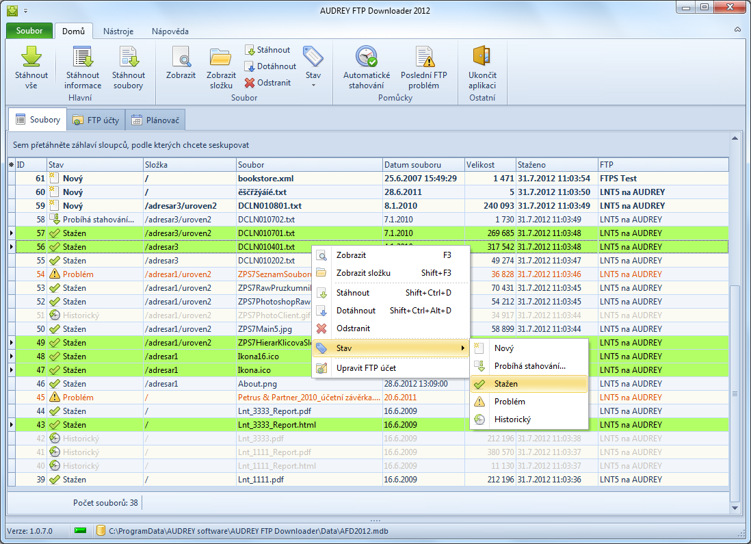Viewport: 751px width, 544px height.
Task: Click Automatické stahování clock icon
Action: coord(367,57)
